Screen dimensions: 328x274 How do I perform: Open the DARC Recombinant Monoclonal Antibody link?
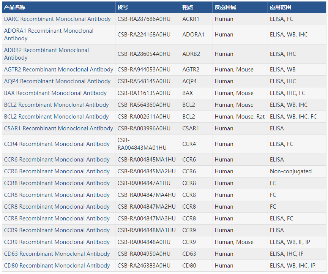pos(57,19)
